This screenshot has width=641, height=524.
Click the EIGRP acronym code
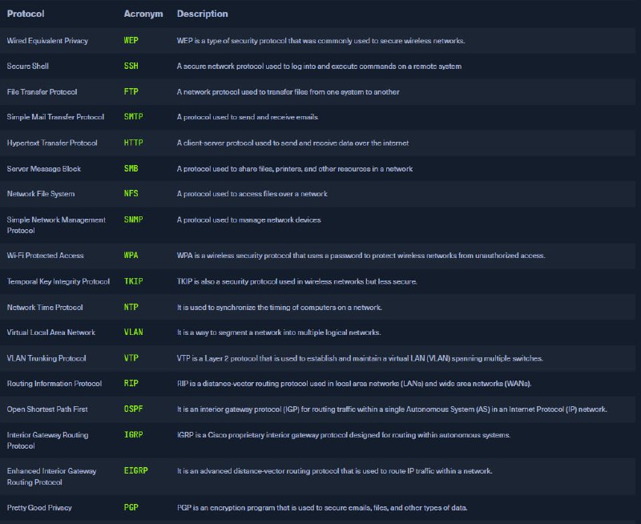(135, 470)
